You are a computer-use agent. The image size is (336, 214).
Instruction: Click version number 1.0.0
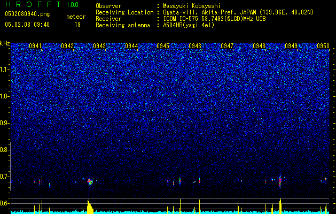pos(73,5)
